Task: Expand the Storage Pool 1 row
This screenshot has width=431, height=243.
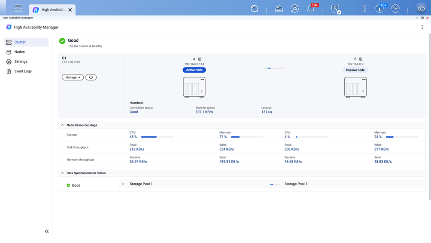Action: tap(123, 184)
